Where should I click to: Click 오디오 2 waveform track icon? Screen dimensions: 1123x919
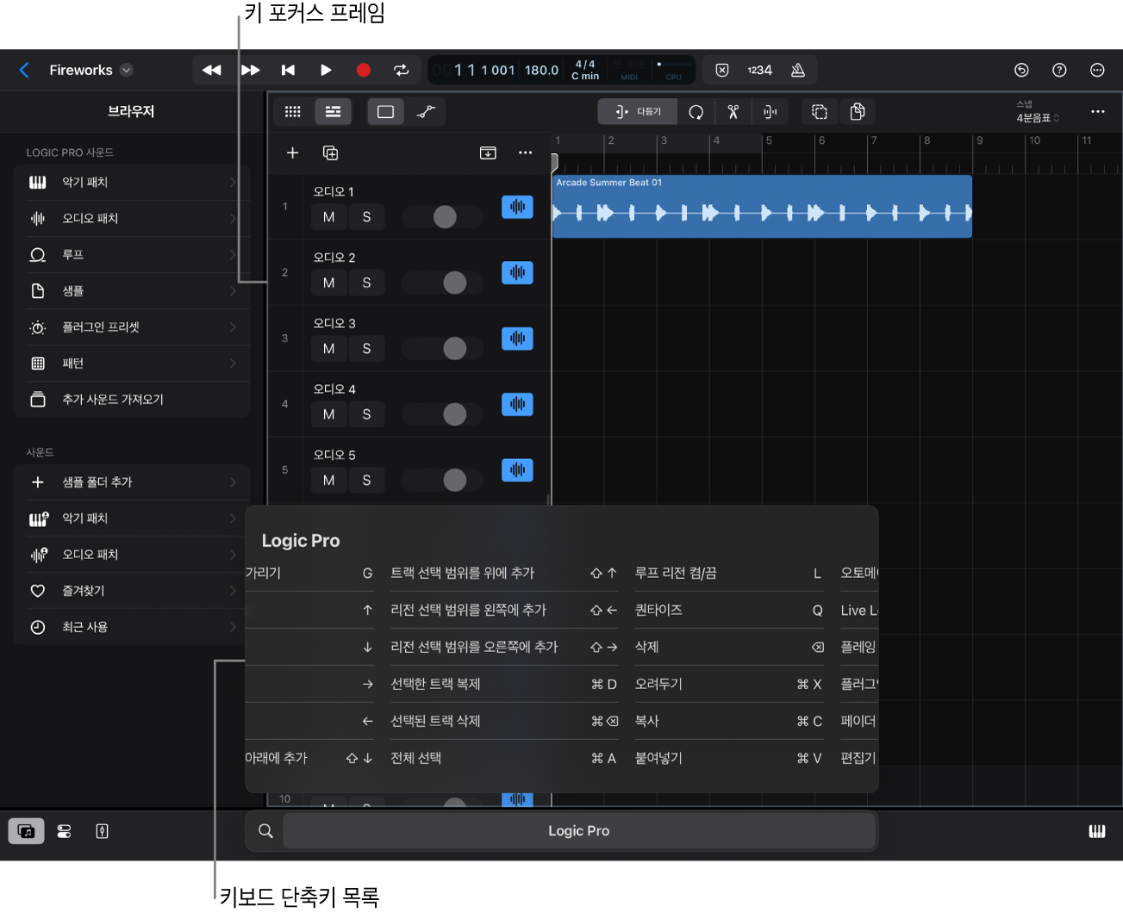click(x=517, y=273)
